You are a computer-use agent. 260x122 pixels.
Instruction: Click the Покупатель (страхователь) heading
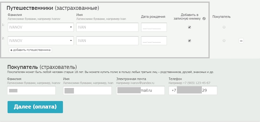(42, 67)
